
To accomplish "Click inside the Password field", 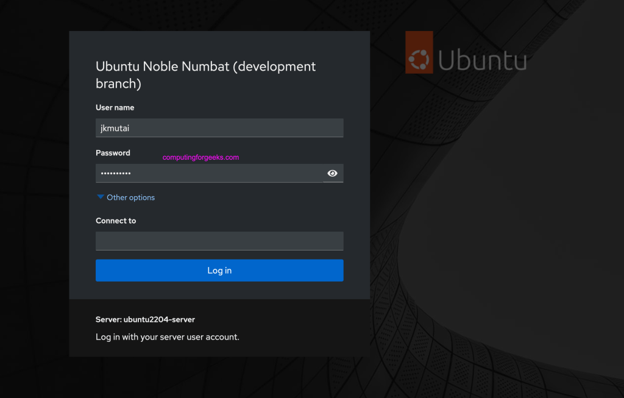I will [x=207, y=173].
